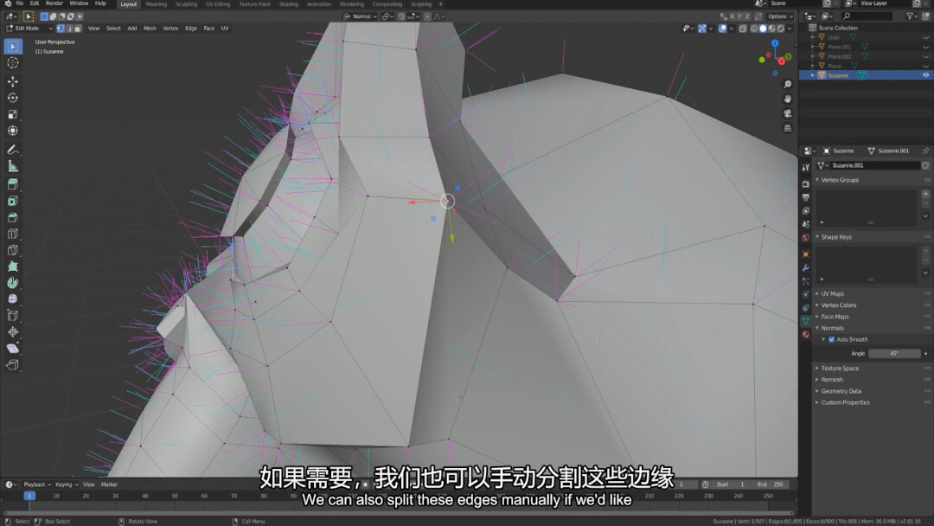Select the Loop Cut tool
The height and width of the screenshot is (526, 934).
pos(12,234)
